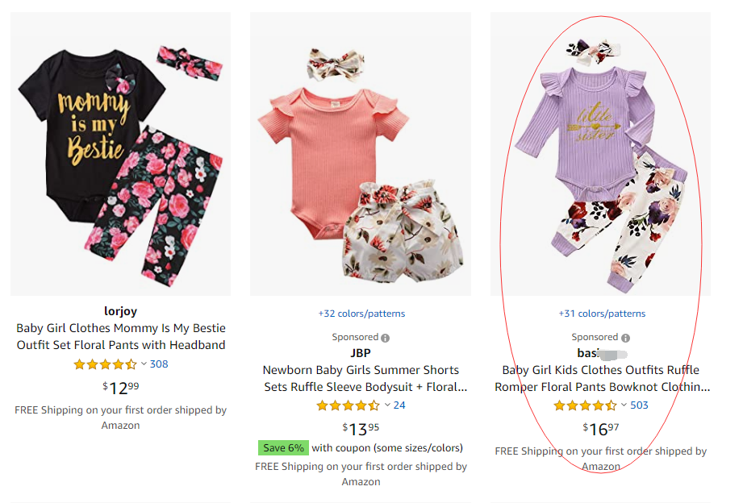Click the Sponsored info icon on purple outfit listing
This screenshot has height=503, width=743.
click(626, 338)
